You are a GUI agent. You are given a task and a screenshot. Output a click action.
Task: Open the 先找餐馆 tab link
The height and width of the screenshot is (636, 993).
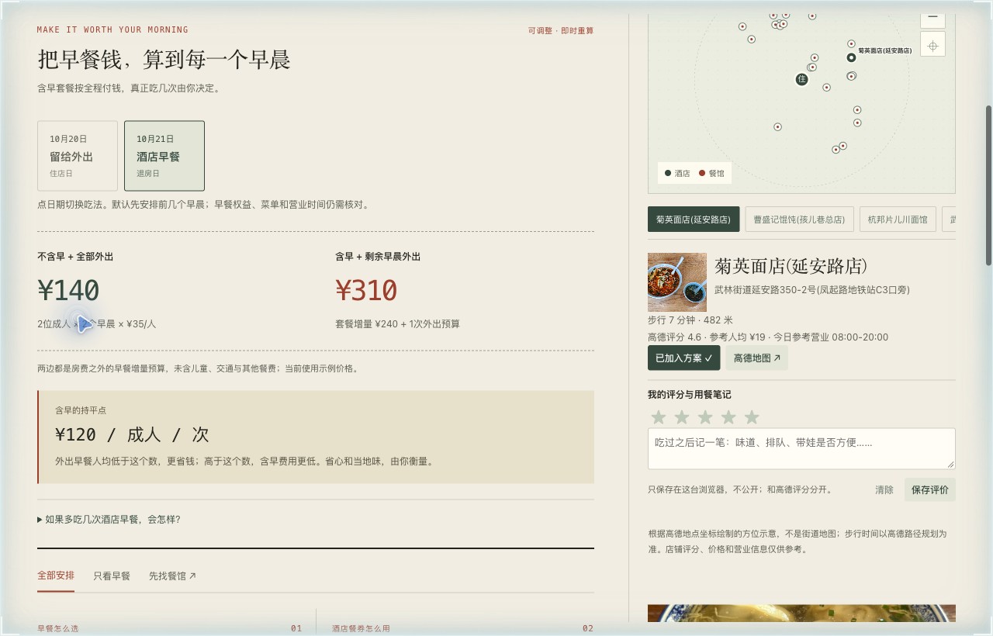click(x=172, y=576)
